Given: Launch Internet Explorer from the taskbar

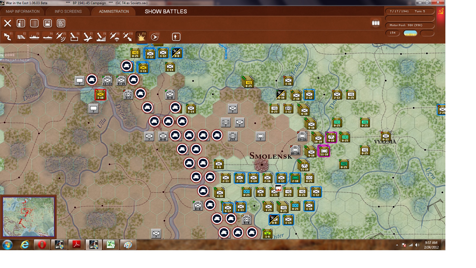Looking at the screenshot, I should pyautogui.click(x=25, y=245).
